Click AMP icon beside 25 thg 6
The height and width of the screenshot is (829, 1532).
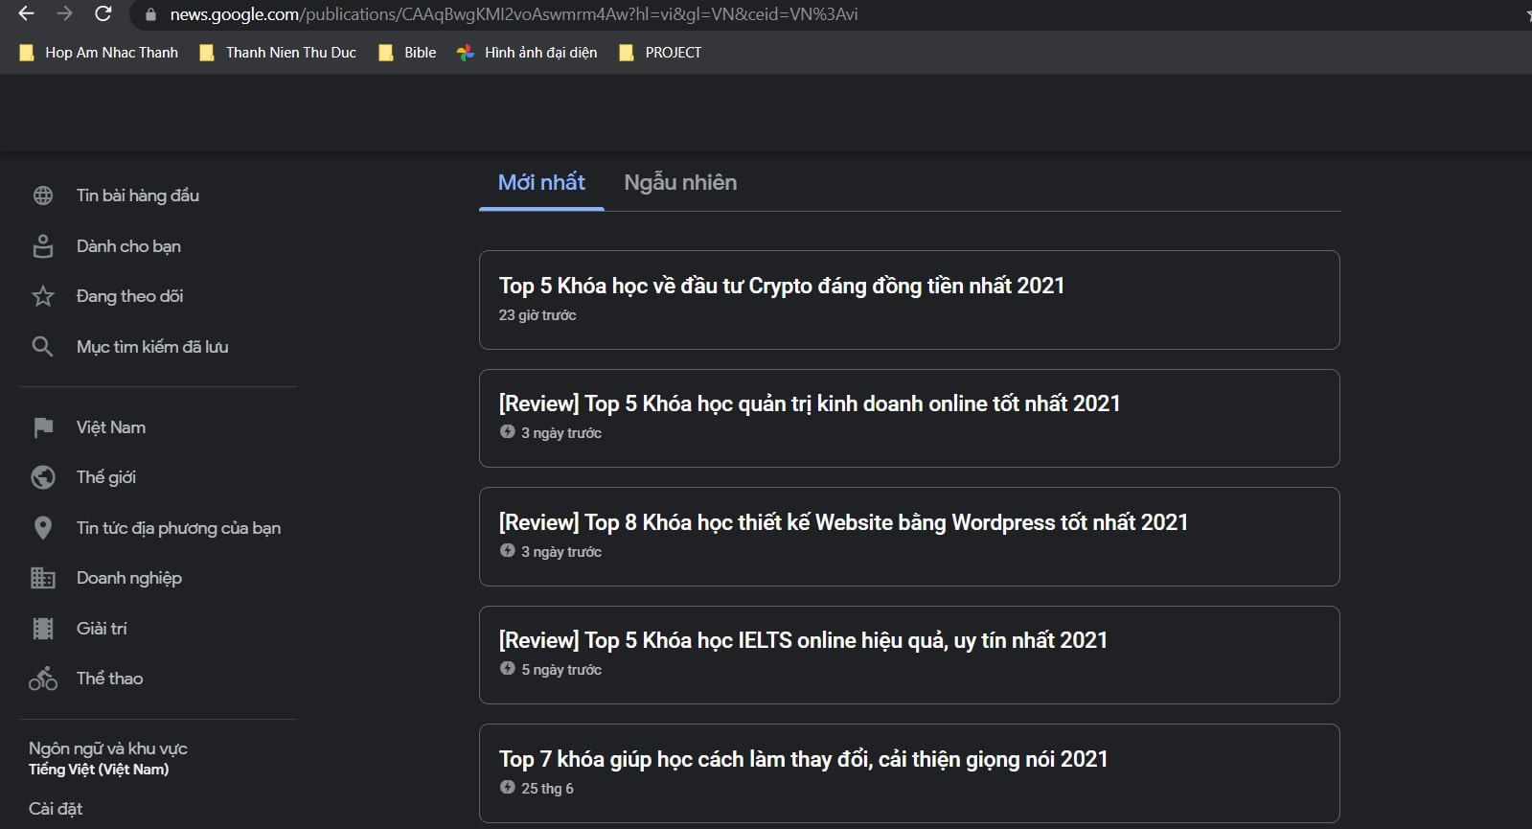click(x=508, y=787)
